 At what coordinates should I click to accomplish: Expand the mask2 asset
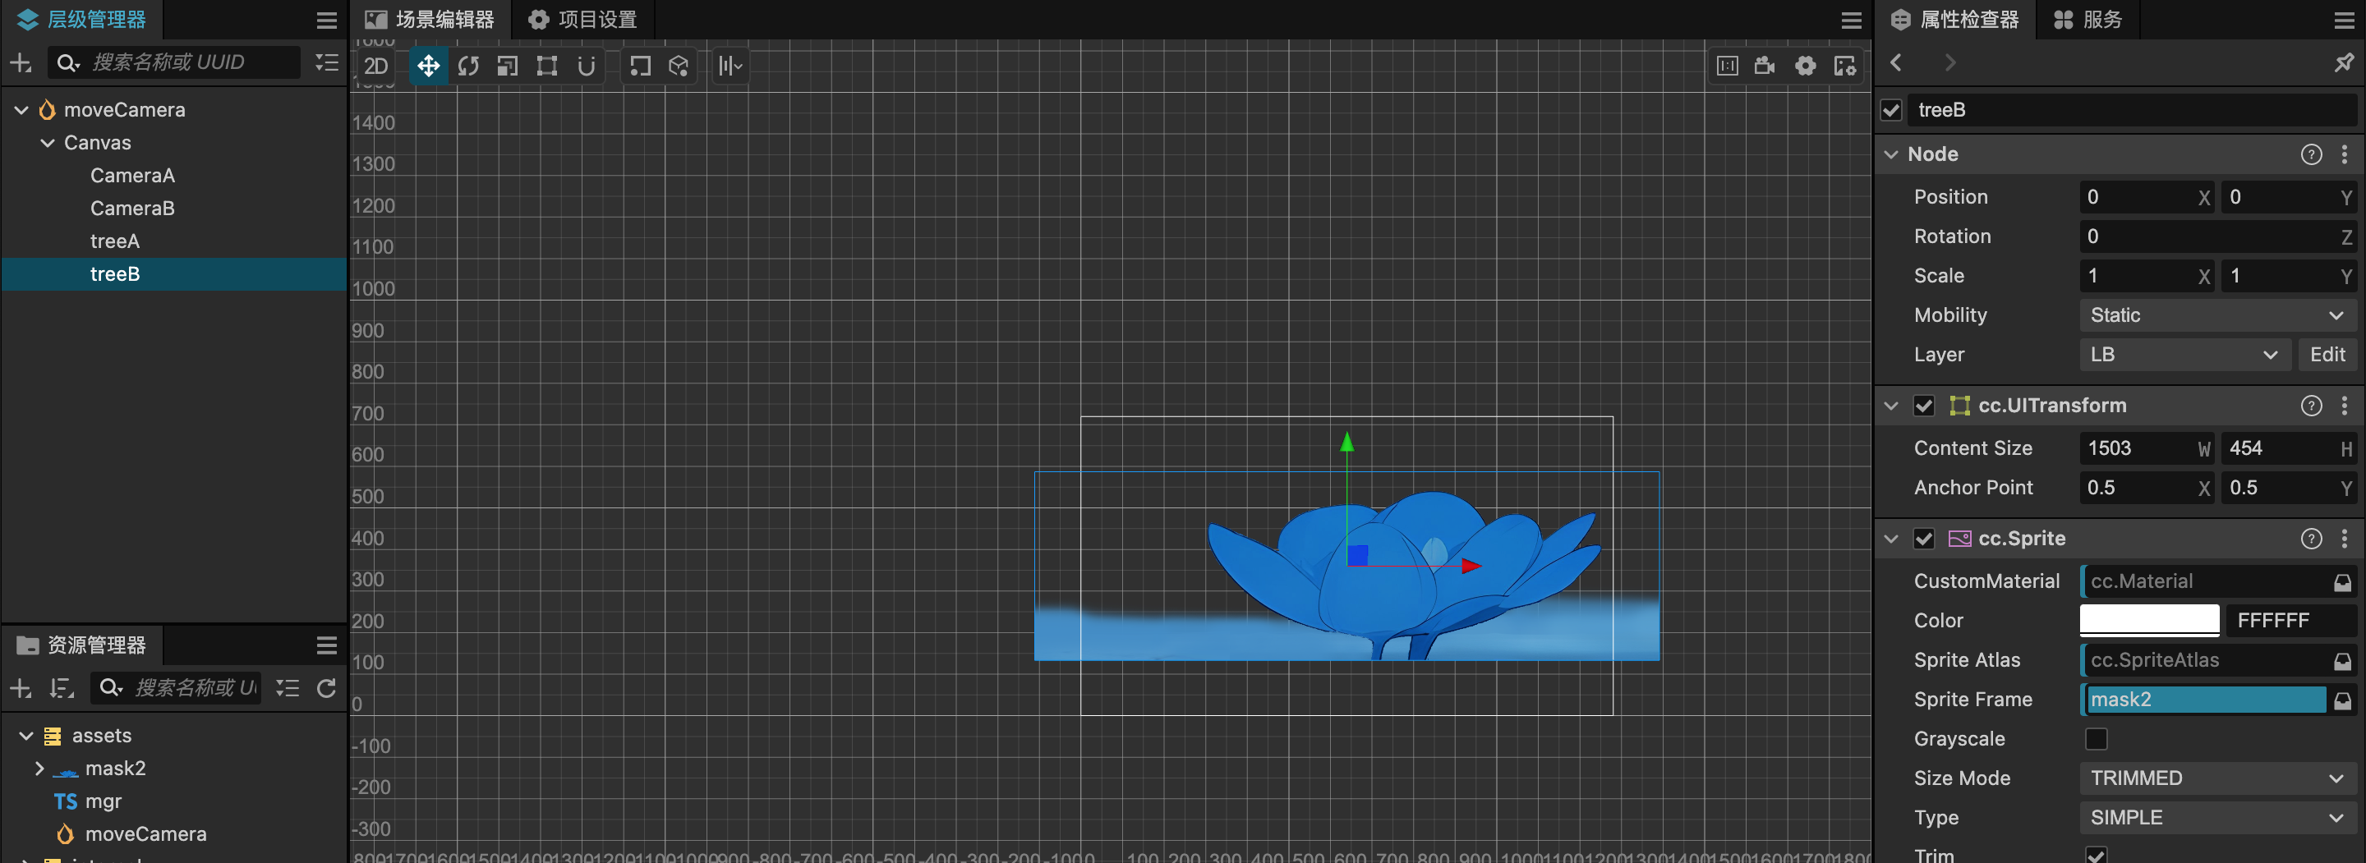[39, 769]
